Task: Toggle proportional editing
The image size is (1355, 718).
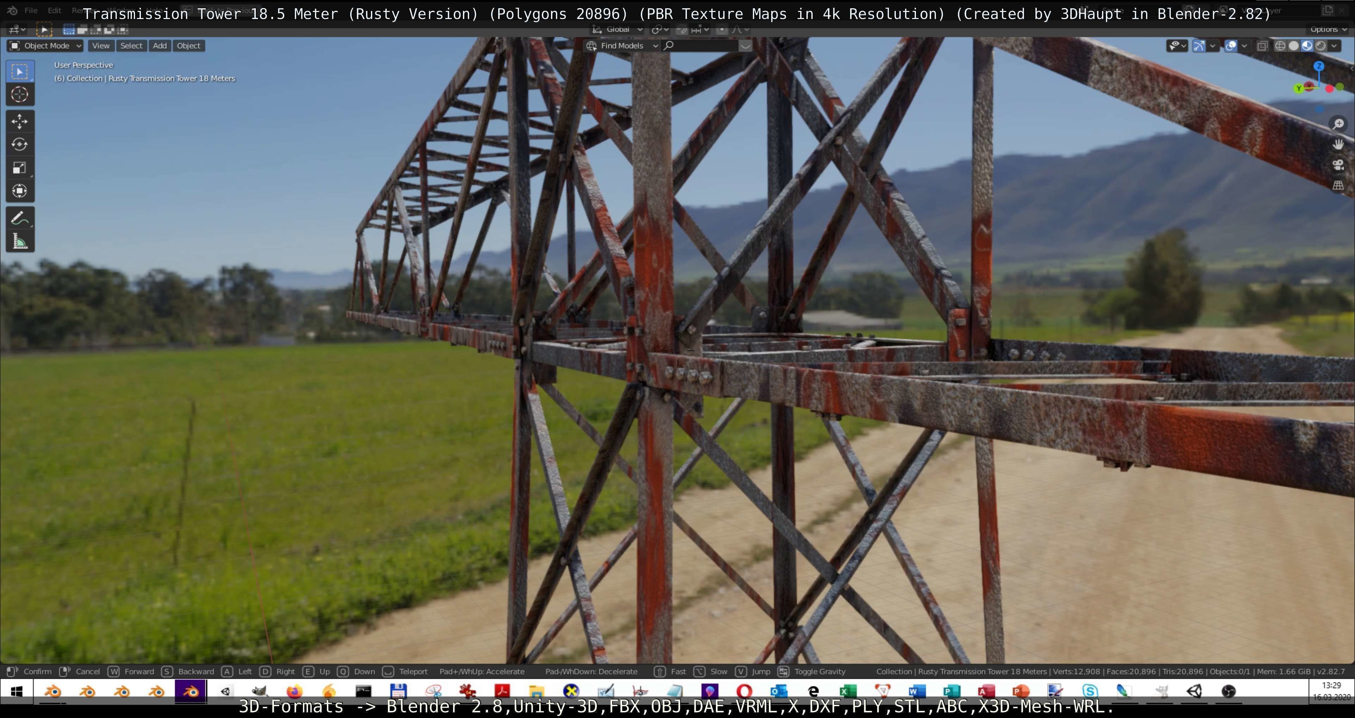Action: pos(722,30)
